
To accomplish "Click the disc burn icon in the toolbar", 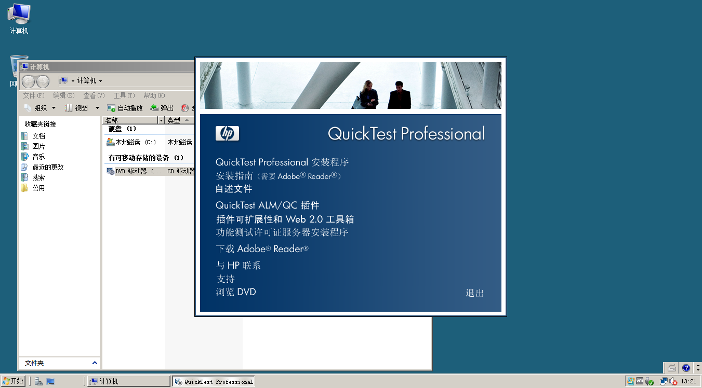I will [185, 108].
